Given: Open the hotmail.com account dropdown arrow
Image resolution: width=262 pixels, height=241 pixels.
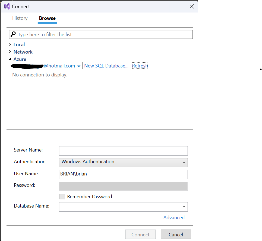Looking at the screenshot, I should (x=79, y=66).
